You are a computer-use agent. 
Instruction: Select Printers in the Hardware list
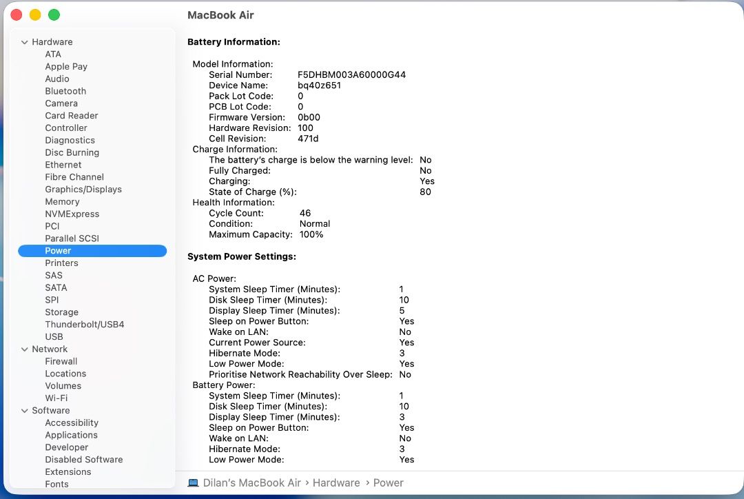(62, 263)
